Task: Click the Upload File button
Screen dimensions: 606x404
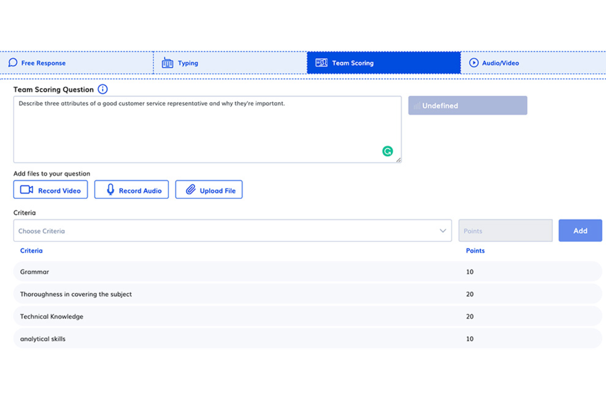Action: tap(209, 190)
